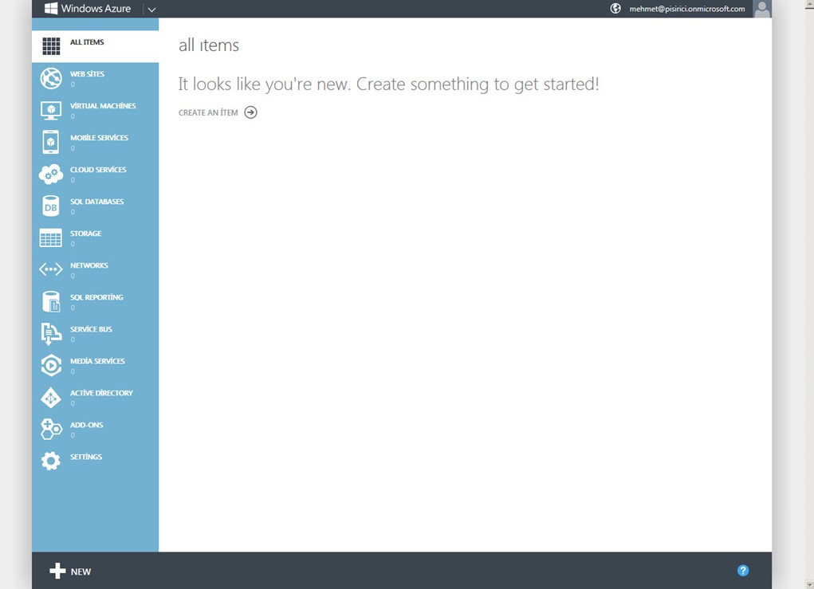Click the Add-ons hexagon icon

point(51,429)
